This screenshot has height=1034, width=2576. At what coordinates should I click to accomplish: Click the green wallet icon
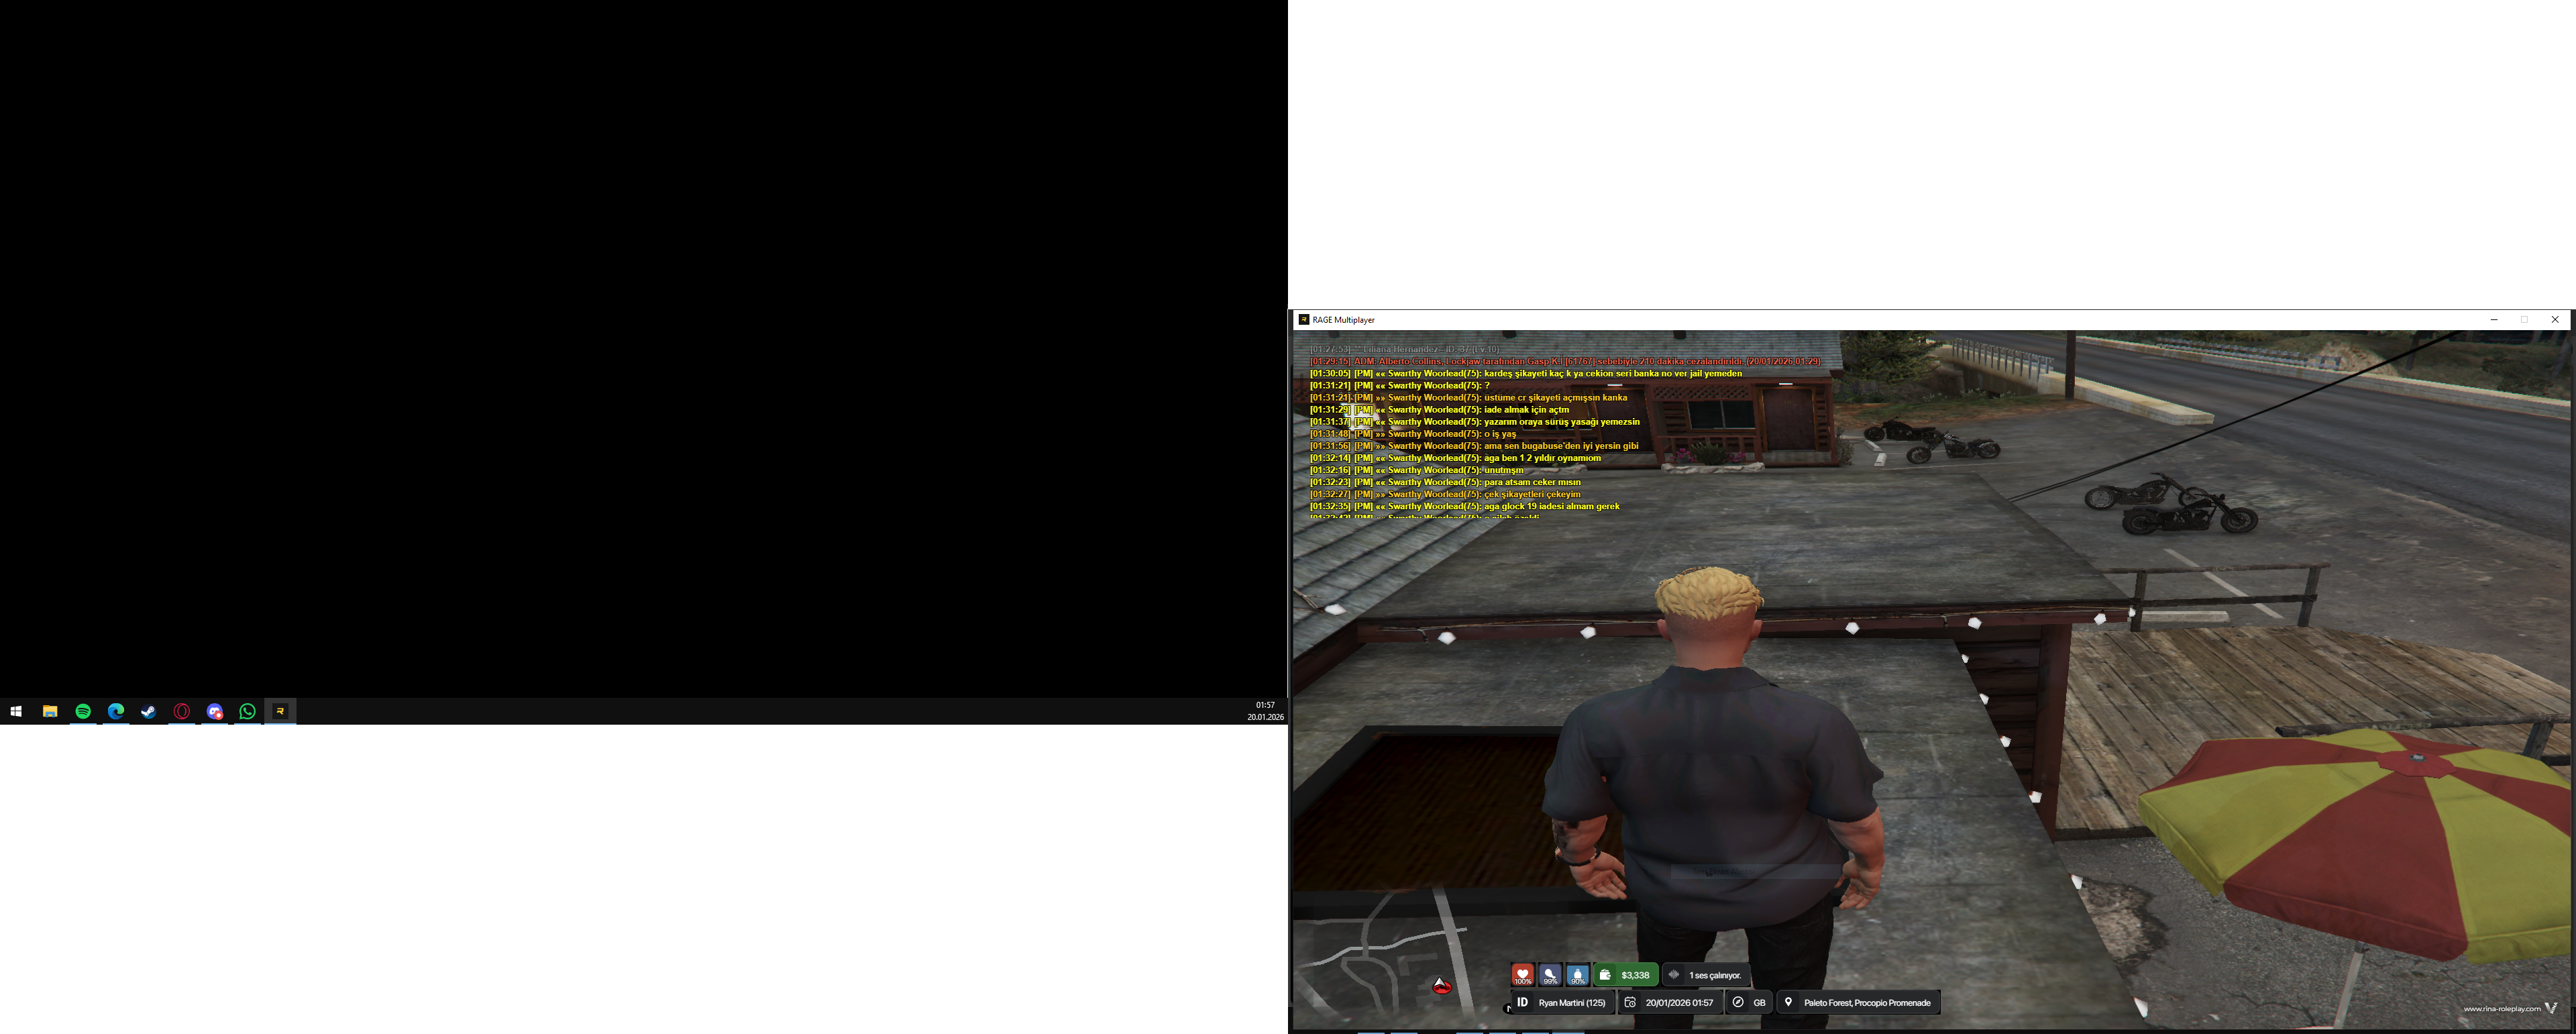pyautogui.click(x=1605, y=975)
